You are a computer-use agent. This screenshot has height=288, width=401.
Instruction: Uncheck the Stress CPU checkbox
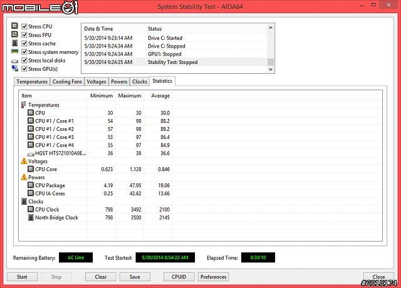[24, 26]
